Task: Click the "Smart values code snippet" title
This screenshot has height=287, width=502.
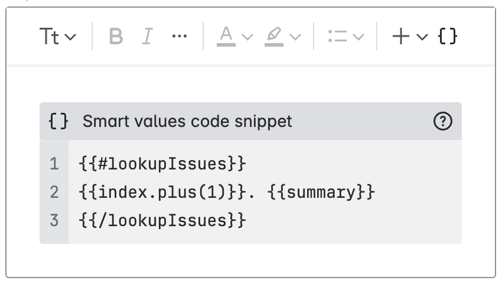Action: (x=187, y=122)
